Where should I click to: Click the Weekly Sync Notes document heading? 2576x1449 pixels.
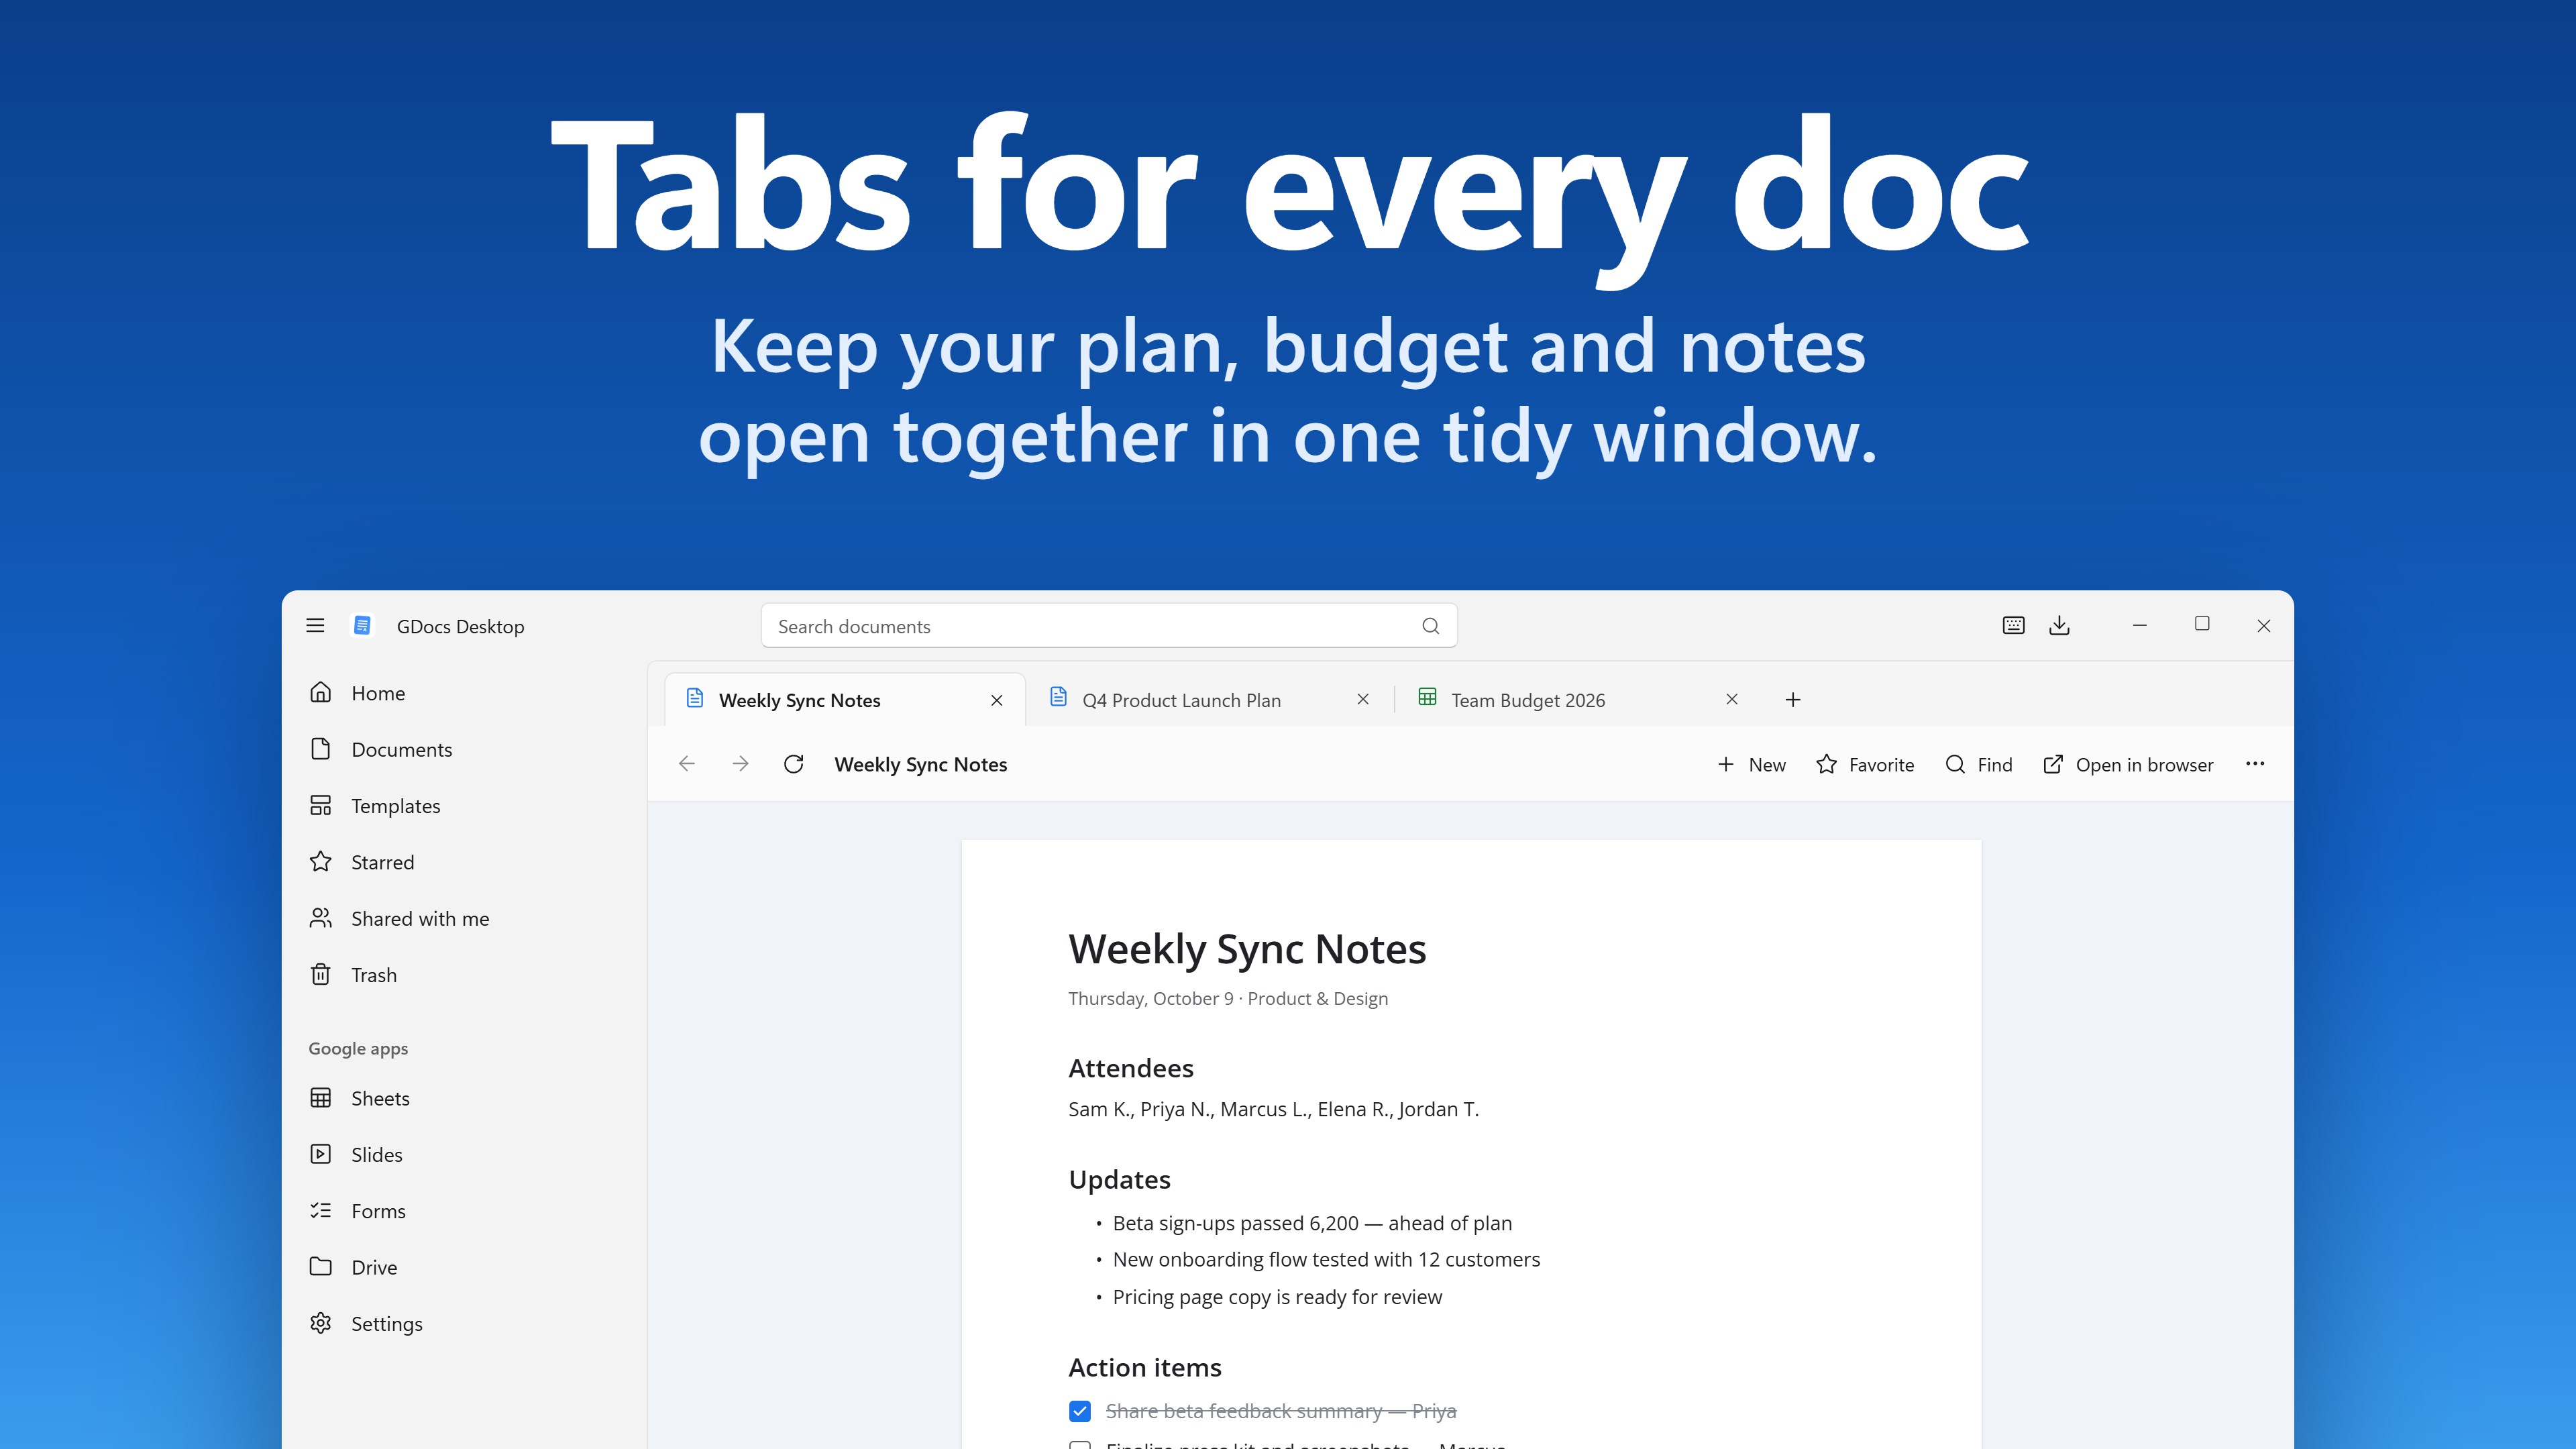click(x=1247, y=949)
